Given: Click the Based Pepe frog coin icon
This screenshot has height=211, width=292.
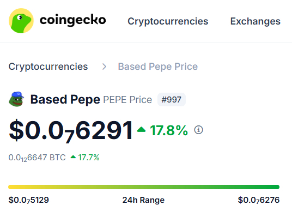Looking at the screenshot, I should [16, 99].
